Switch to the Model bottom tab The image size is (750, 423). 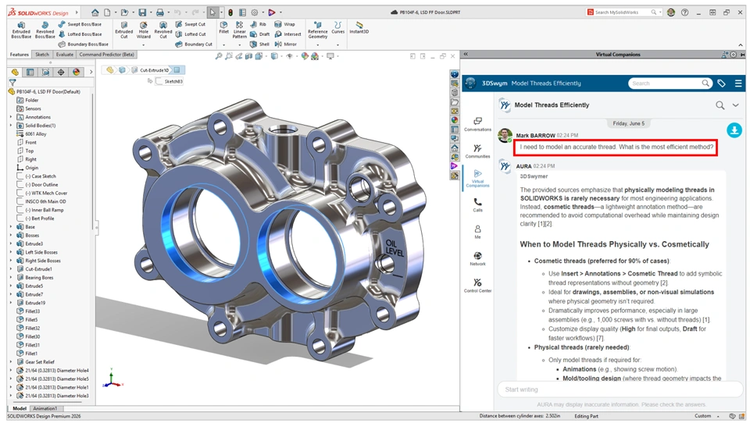pyautogui.click(x=19, y=408)
